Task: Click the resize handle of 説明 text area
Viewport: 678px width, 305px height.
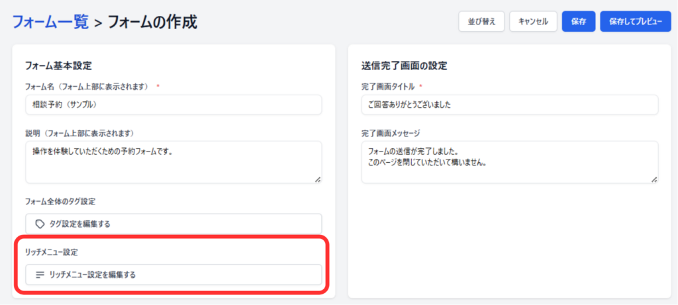Action: (318, 179)
